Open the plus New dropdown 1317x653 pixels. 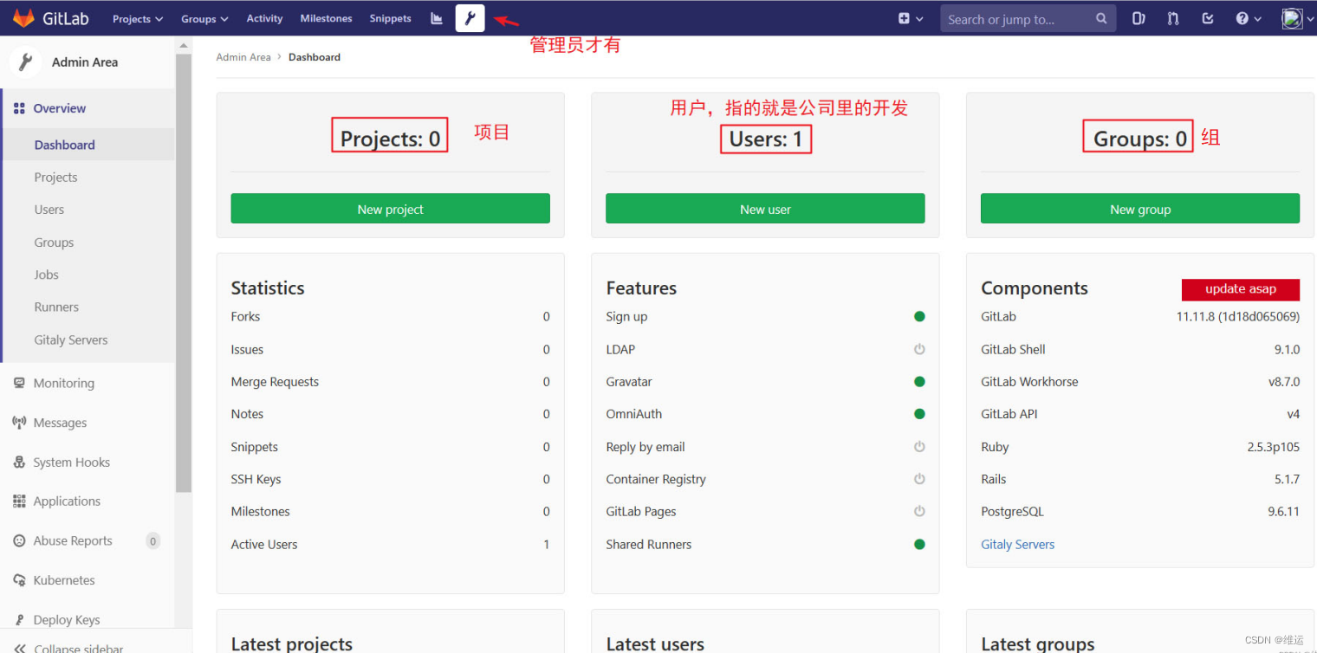click(x=911, y=18)
